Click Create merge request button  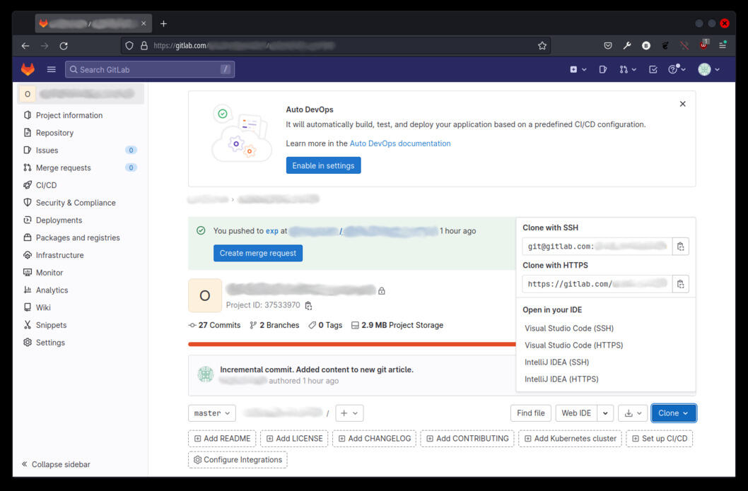tap(258, 253)
